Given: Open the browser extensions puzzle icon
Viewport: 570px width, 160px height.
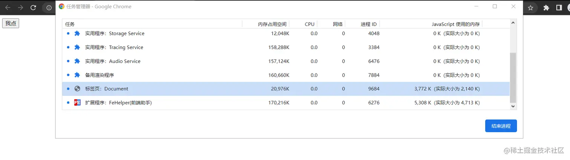Looking at the screenshot, I should 546,8.
